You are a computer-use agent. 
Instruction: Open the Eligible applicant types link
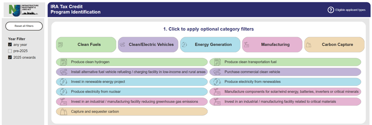pyautogui.click(x=350, y=10)
